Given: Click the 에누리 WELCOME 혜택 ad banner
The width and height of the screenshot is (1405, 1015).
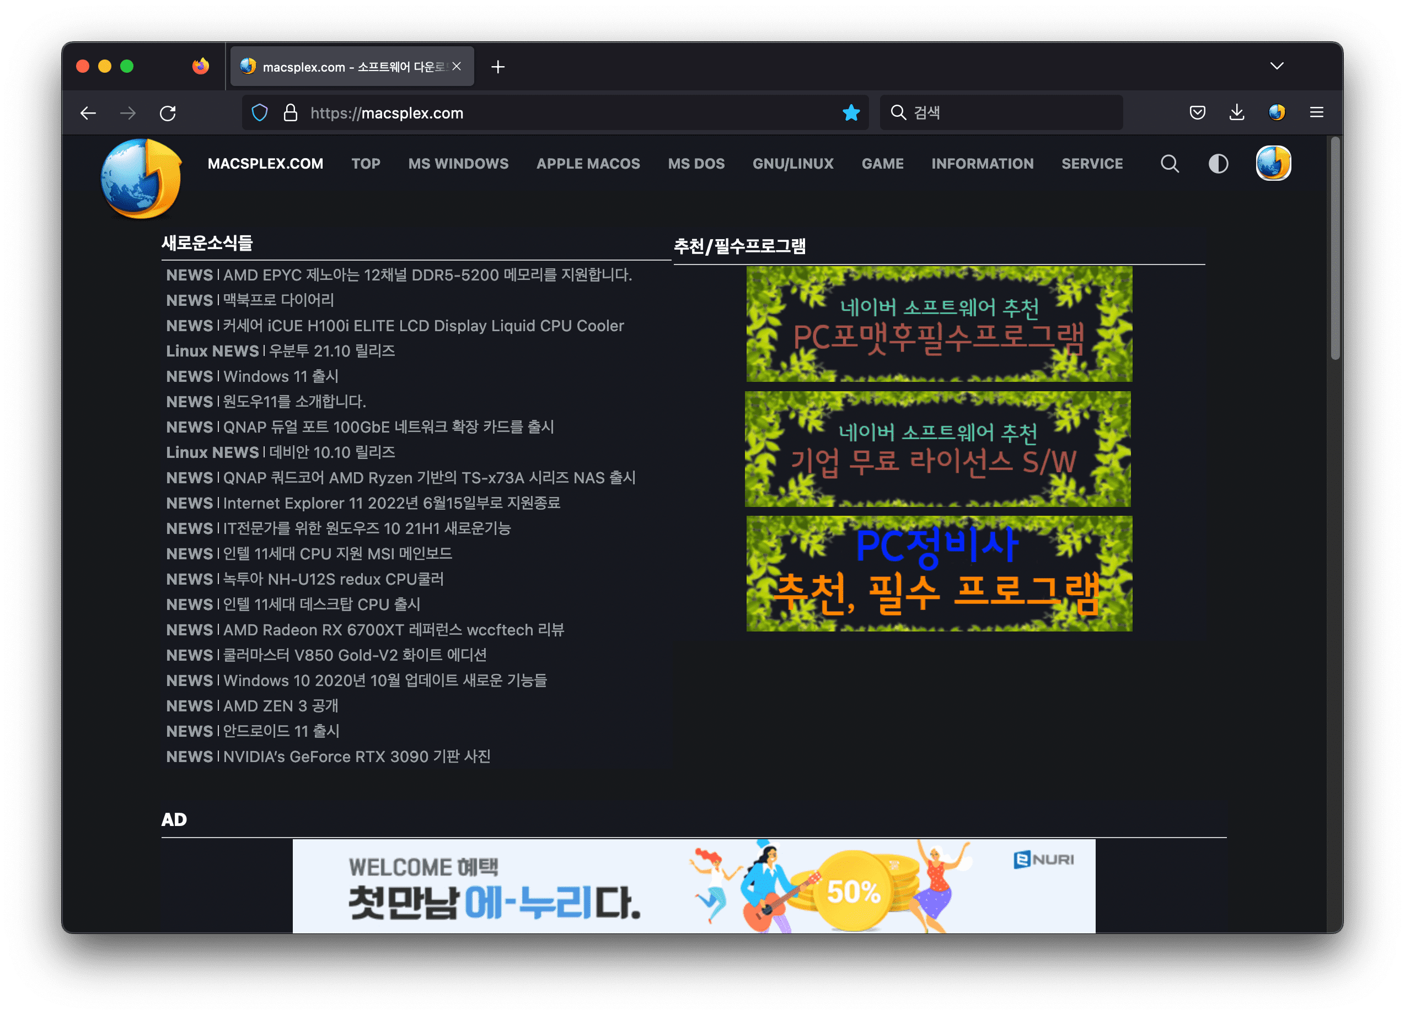Looking at the screenshot, I should [694, 886].
